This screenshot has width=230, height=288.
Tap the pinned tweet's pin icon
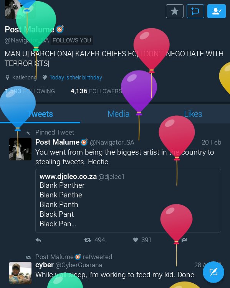click(28, 133)
